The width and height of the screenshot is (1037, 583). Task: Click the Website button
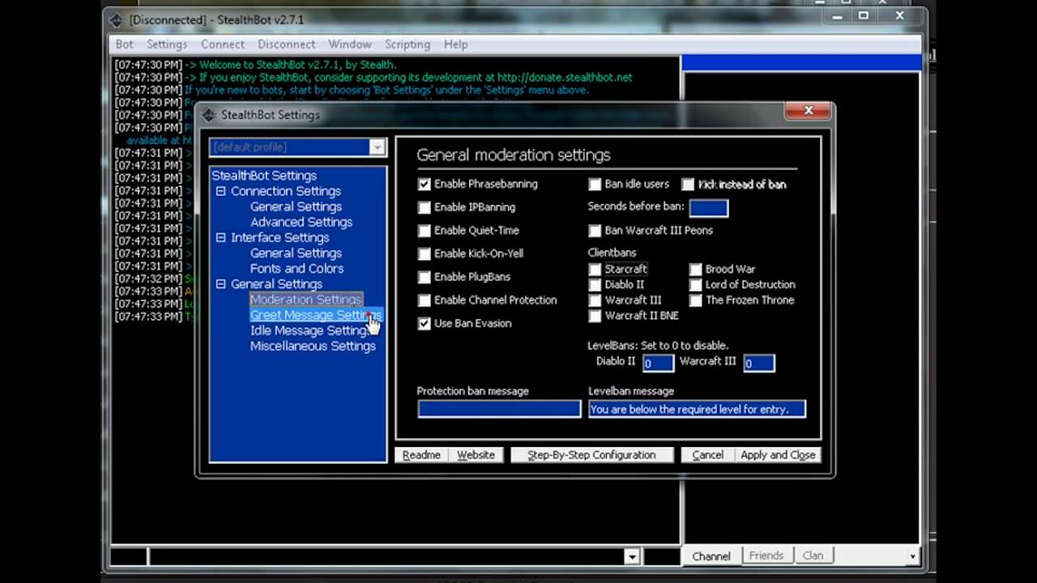[x=476, y=455]
